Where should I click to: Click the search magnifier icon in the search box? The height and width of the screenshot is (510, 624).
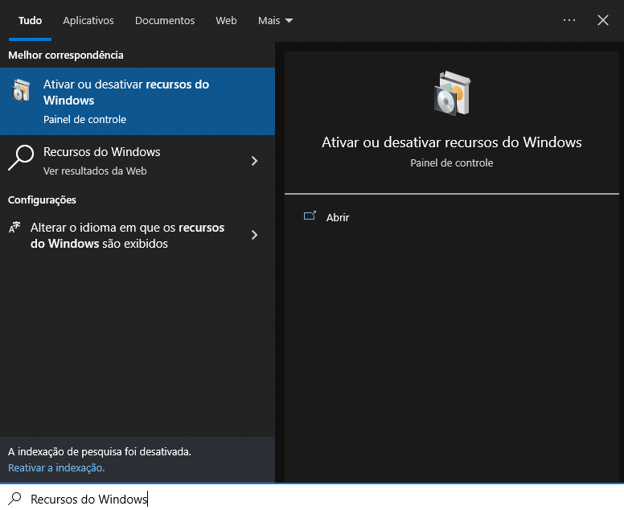[14, 499]
